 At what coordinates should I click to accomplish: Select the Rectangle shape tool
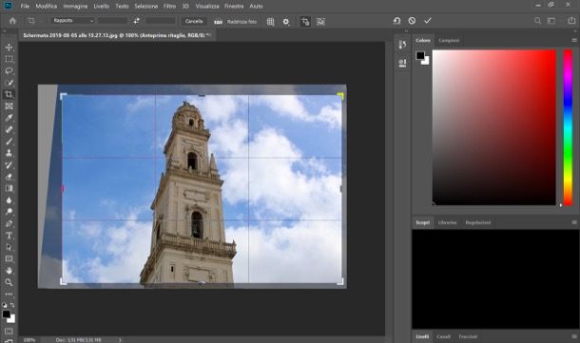click(x=9, y=258)
